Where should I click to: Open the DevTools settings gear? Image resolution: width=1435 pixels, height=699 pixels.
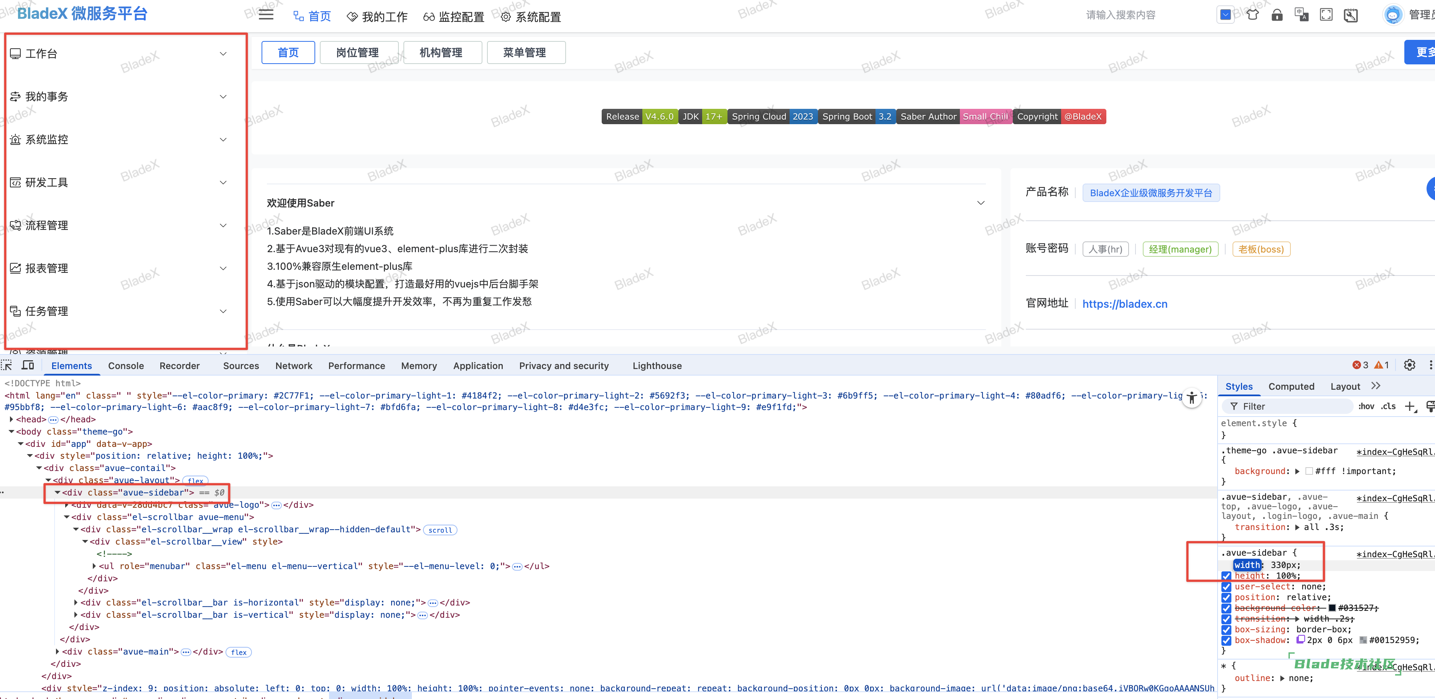(1409, 365)
